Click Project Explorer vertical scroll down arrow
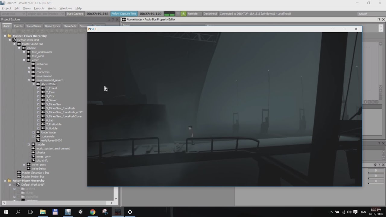This screenshot has width=386, height=217. 116,199
